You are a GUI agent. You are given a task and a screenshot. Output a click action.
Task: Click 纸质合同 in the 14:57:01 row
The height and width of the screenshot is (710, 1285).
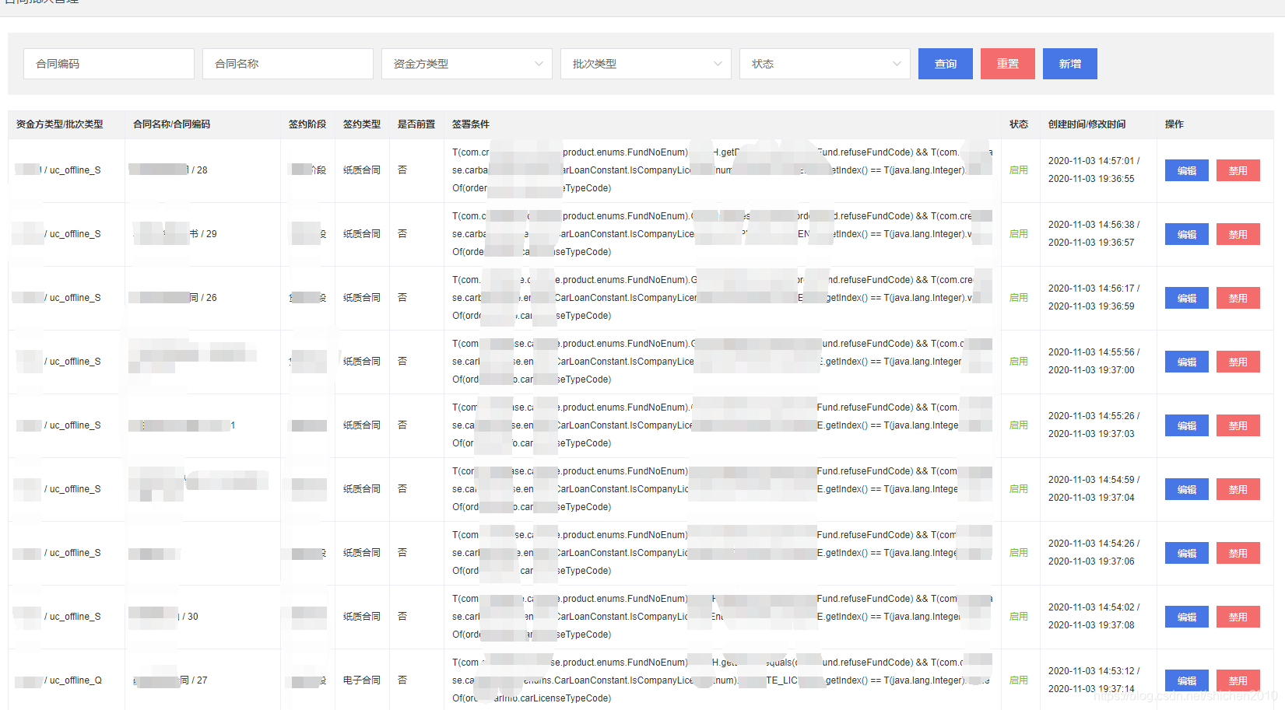pos(362,170)
